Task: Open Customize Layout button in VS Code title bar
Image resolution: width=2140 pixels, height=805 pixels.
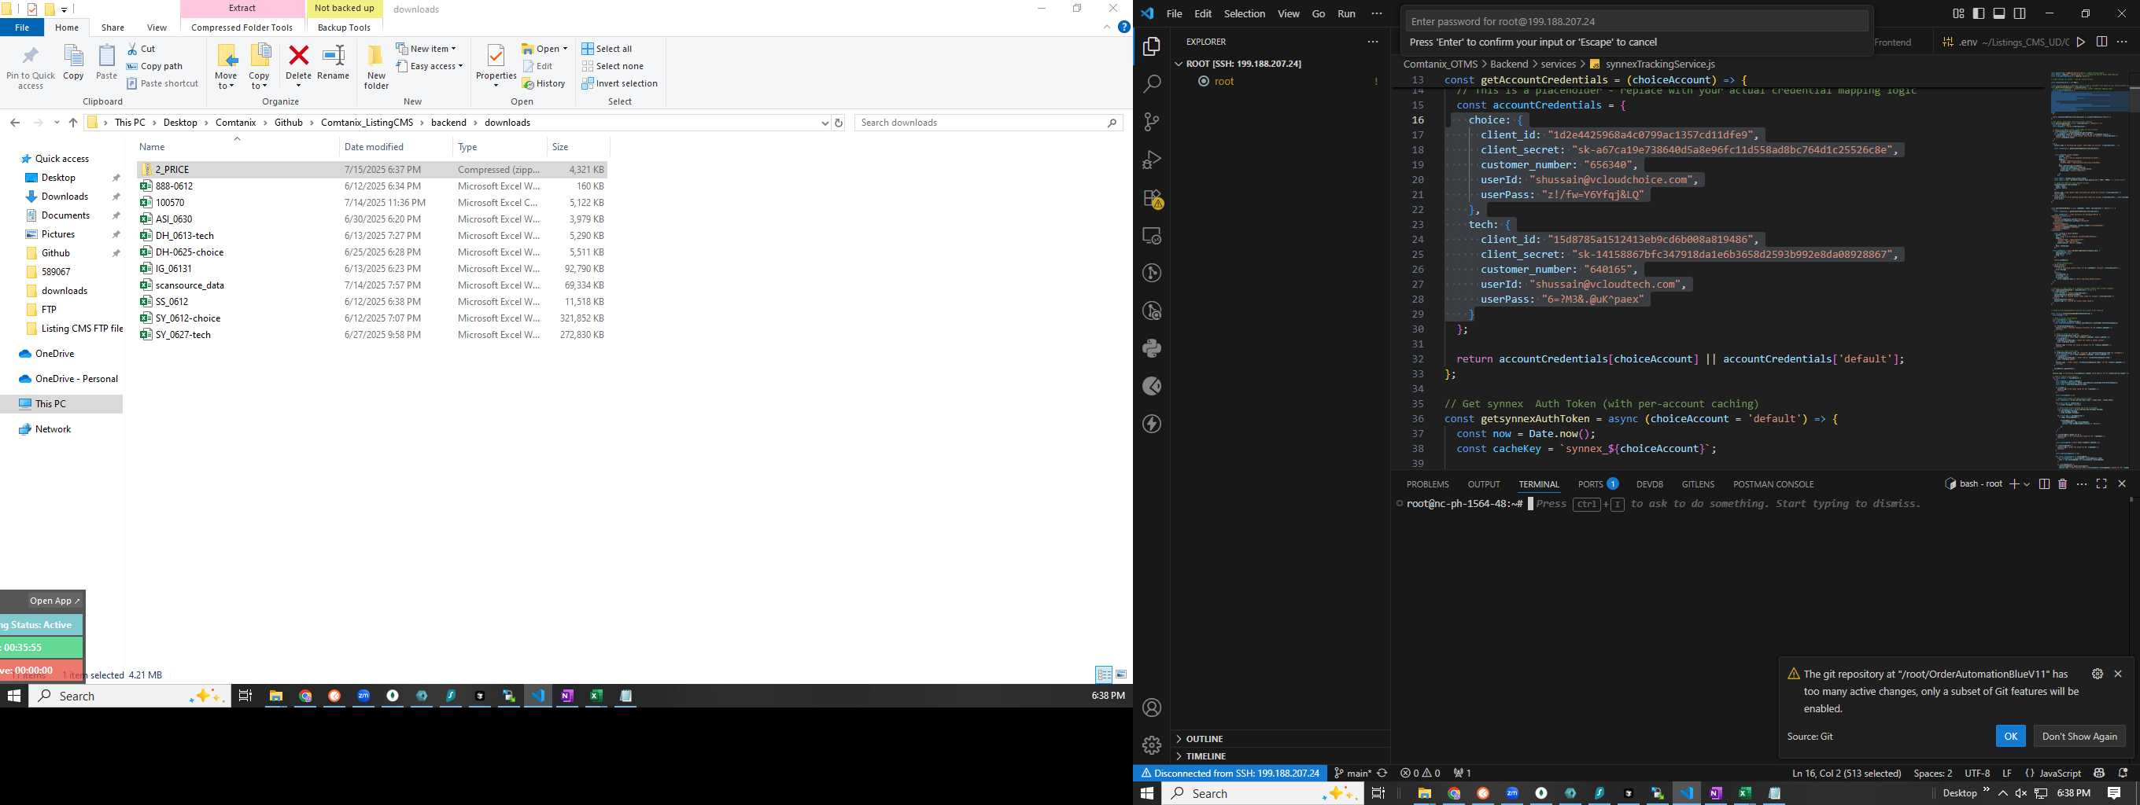Action: tap(1958, 13)
